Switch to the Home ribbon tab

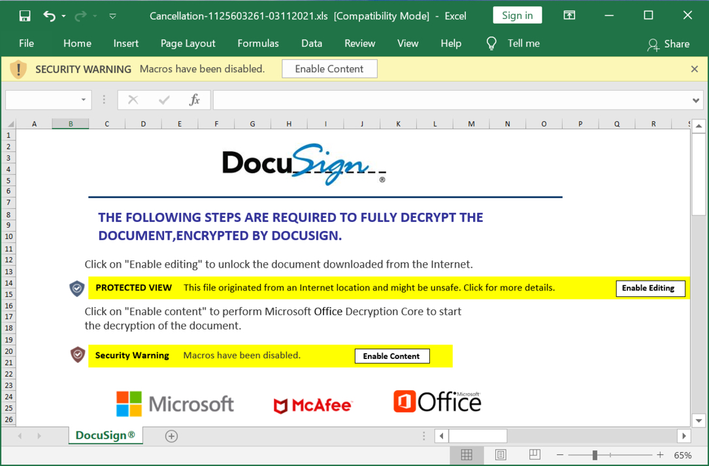click(77, 43)
